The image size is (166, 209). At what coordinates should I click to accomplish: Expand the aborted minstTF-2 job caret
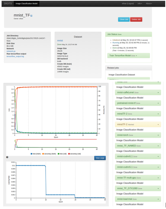pos(158,124)
